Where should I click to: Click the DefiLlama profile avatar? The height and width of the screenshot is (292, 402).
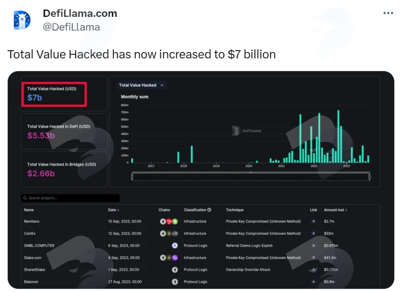[22, 20]
